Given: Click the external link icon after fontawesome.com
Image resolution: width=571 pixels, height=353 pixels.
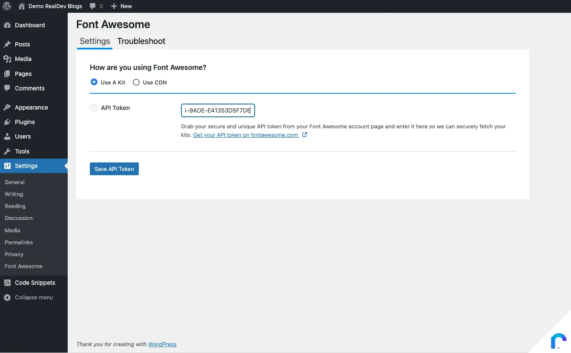Looking at the screenshot, I should tap(304, 135).
